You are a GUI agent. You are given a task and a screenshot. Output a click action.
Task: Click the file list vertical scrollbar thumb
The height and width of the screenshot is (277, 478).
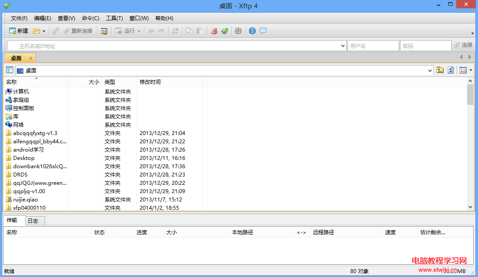470,95
